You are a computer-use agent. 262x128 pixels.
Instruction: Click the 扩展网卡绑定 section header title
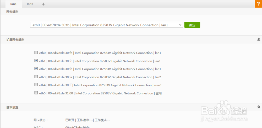pos(15,40)
